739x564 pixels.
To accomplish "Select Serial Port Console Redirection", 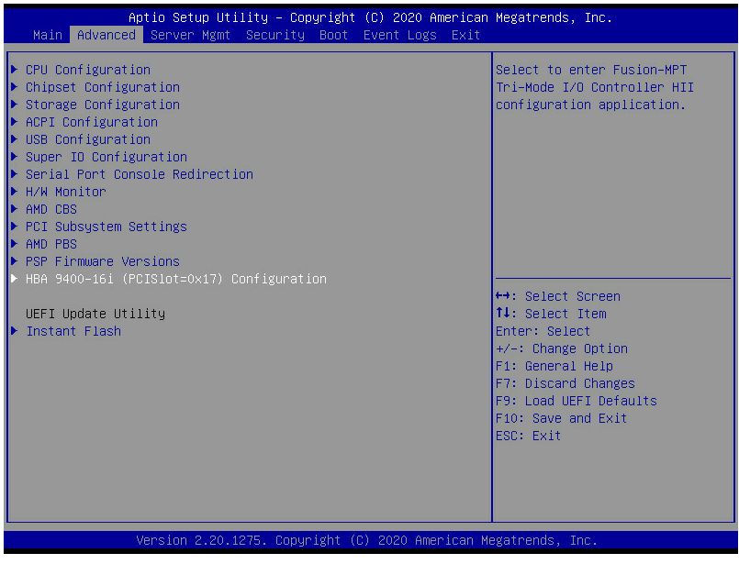I will click(140, 174).
